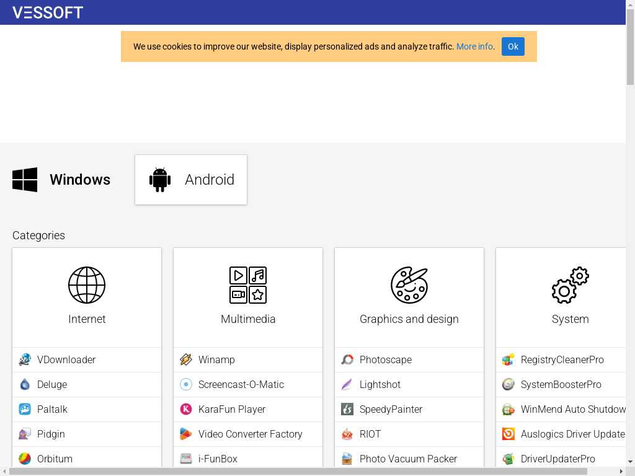Viewport: 635px width, 476px height.
Task: Click the Video Converter Factory icon
Action: (186, 434)
